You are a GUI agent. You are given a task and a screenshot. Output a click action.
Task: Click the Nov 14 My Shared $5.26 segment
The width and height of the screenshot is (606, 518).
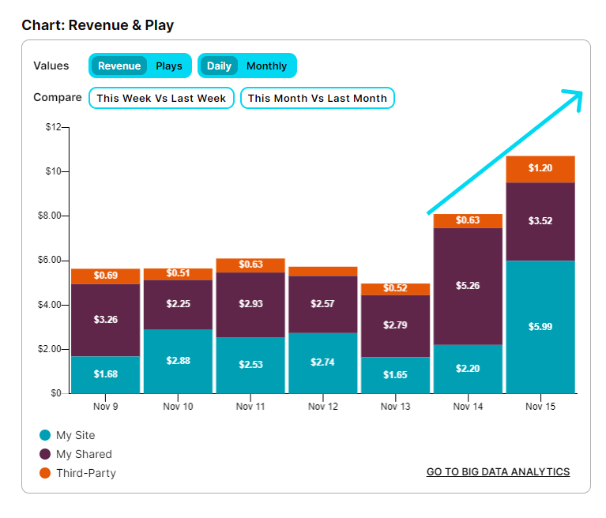pos(468,286)
